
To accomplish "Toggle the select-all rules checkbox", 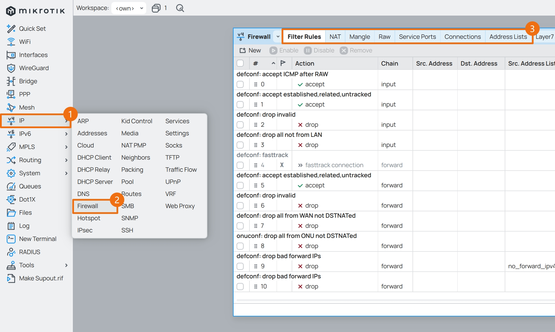I will click(x=240, y=63).
